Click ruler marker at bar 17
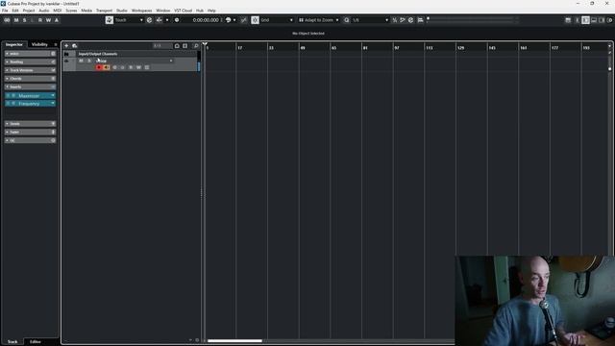Image resolution: width=615 pixels, height=346 pixels. tap(239, 48)
